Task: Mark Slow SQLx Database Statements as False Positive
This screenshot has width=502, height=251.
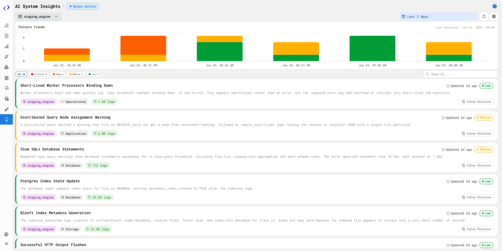Action: point(476,165)
